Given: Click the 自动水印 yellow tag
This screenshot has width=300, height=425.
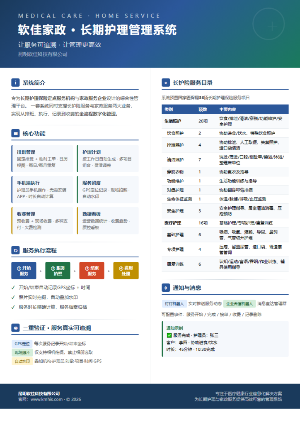Looking at the screenshot, I should point(22,361).
